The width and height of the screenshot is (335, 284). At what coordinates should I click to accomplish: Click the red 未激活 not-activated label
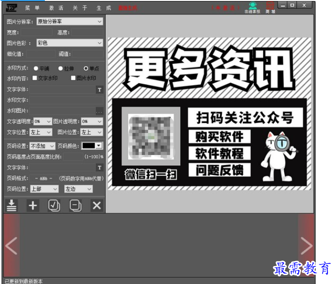click(x=226, y=8)
